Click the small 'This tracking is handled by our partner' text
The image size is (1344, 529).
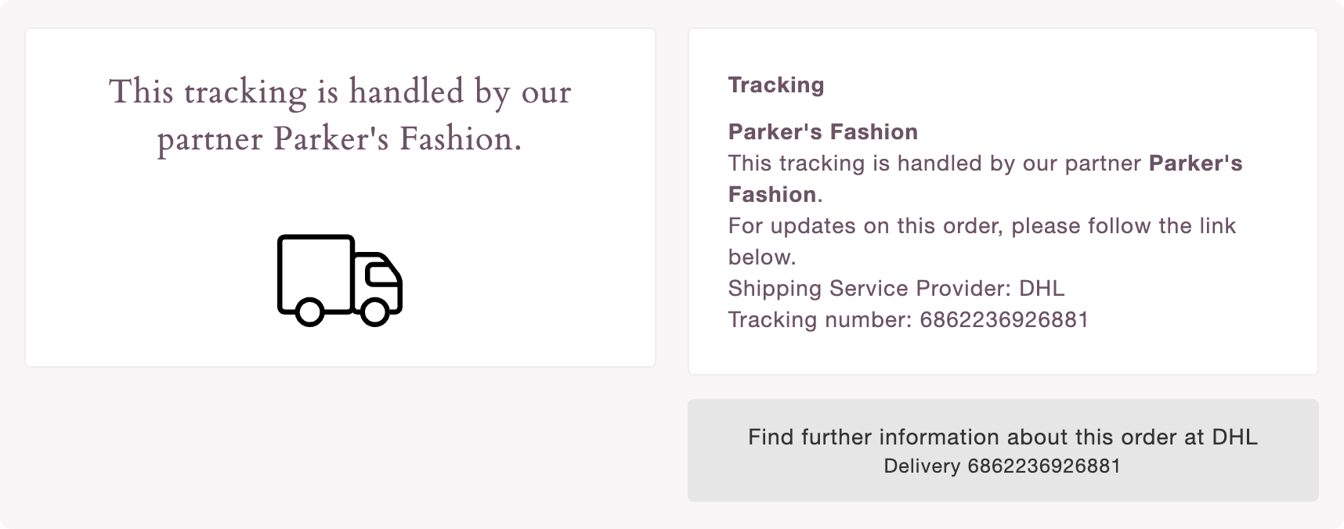[934, 163]
